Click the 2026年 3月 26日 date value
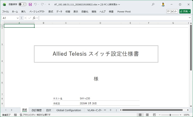The height and width of the screenshot is (117, 193). [x=88, y=104]
